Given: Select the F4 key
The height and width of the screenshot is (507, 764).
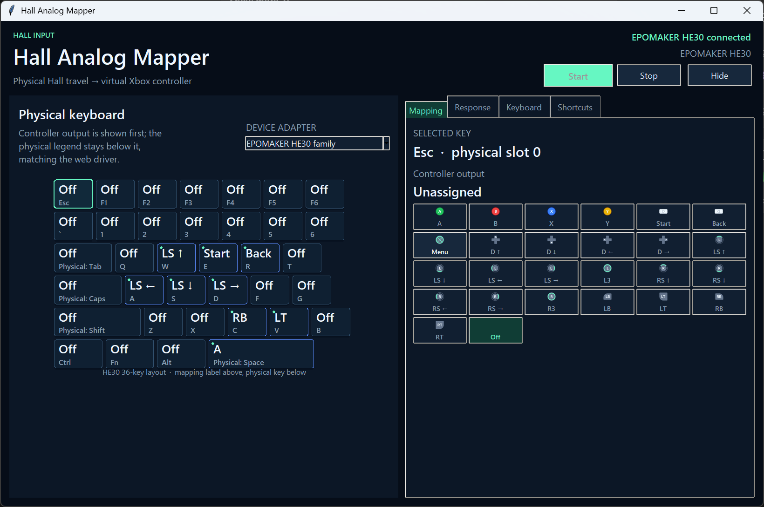Looking at the screenshot, I should (x=241, y=194).
